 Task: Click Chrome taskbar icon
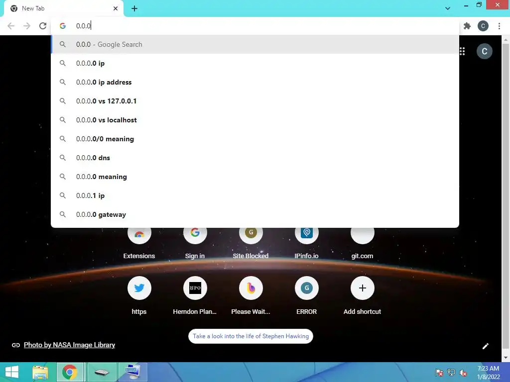(x=70, y=372)
